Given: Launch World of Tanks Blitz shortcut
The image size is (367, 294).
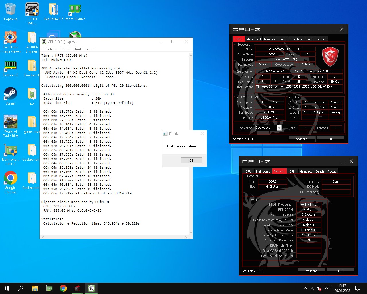Looking at the screenshot, I should 11,126.
